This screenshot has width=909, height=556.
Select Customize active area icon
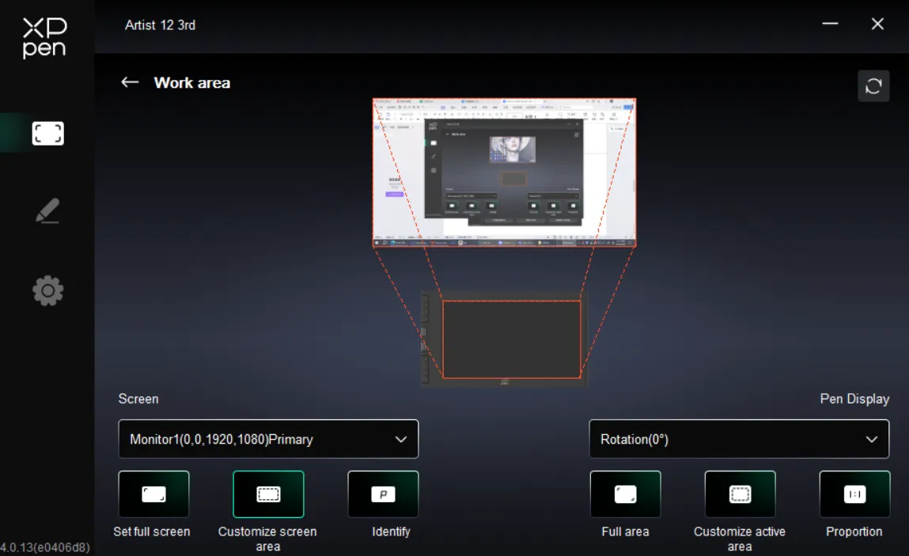[x=740, y=494]
